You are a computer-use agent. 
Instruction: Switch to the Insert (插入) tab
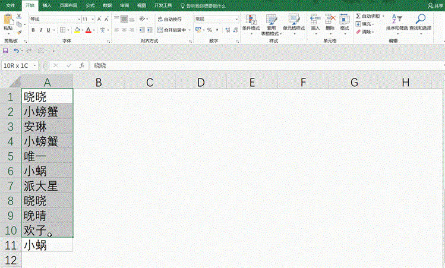tap(46, 5)
